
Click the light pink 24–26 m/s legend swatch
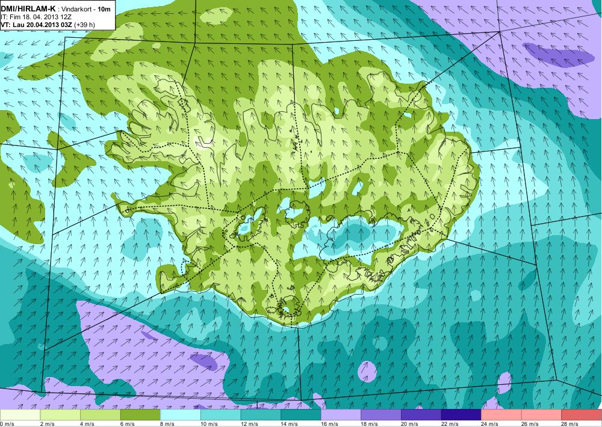pos(501,415)
